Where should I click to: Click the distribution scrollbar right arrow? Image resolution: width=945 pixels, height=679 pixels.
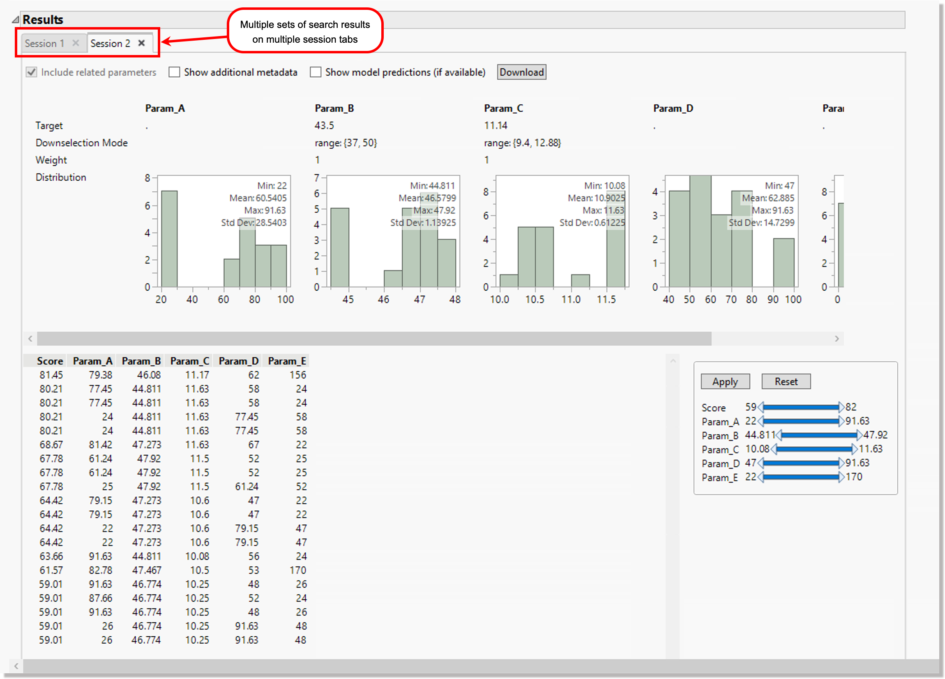point(837,339)
